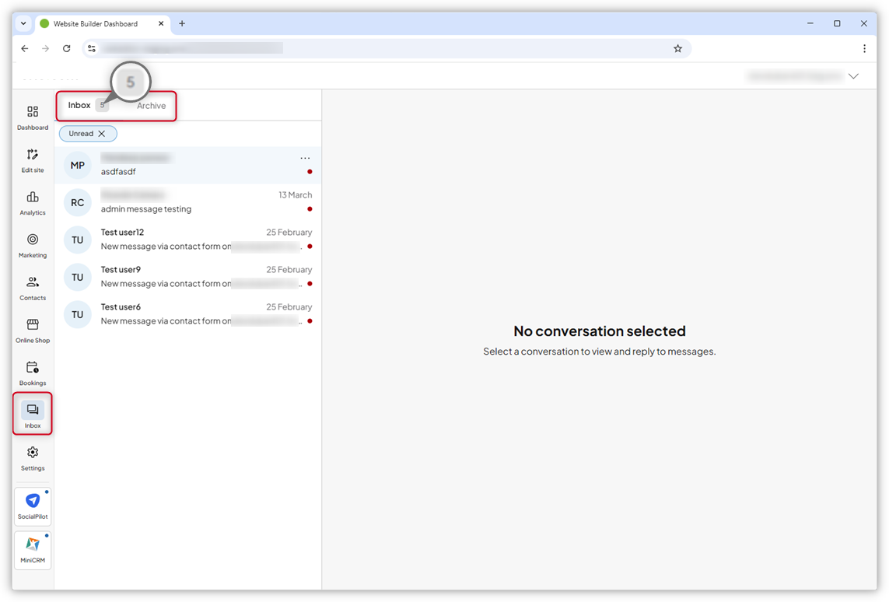
Task: Expand the account menu at top right
Action: (x=853, y=75)
